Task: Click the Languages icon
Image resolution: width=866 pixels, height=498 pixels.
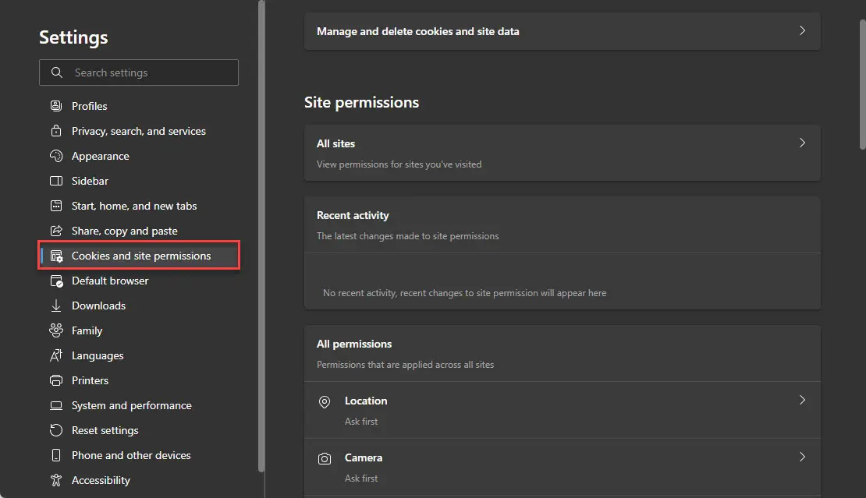Action: [55, 355]
